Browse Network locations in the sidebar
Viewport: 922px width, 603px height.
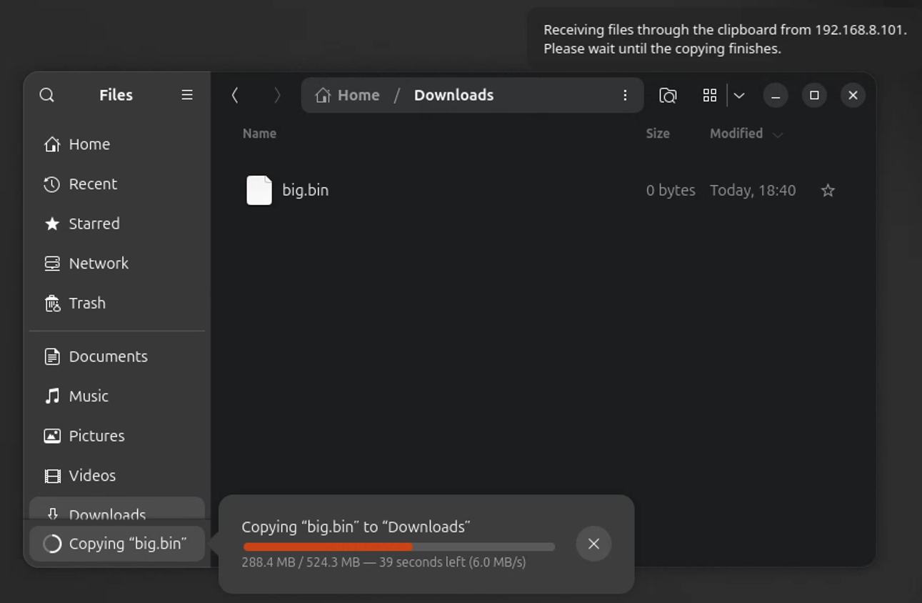117,264
